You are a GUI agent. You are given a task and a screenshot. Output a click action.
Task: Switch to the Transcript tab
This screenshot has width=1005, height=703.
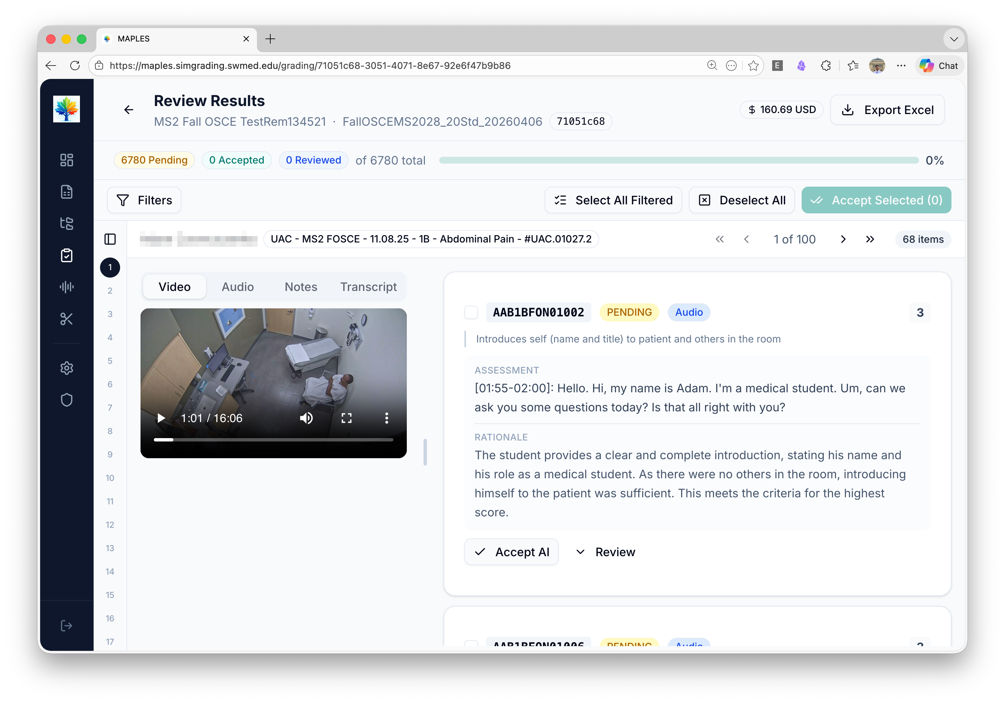(368, 287)
